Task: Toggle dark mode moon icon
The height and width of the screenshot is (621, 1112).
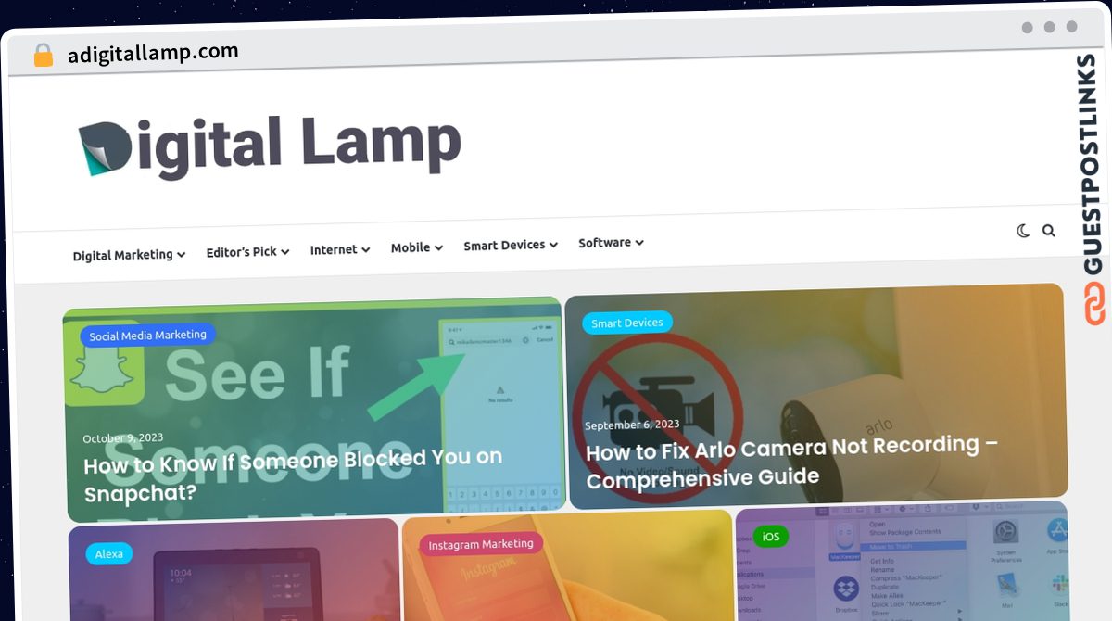Action: point(1023,231)
